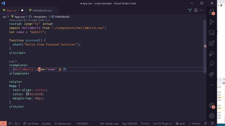Click Quokka in the status bar
Image resolution: width=225 pixels, height=126 pixels.
pos(46,124)
